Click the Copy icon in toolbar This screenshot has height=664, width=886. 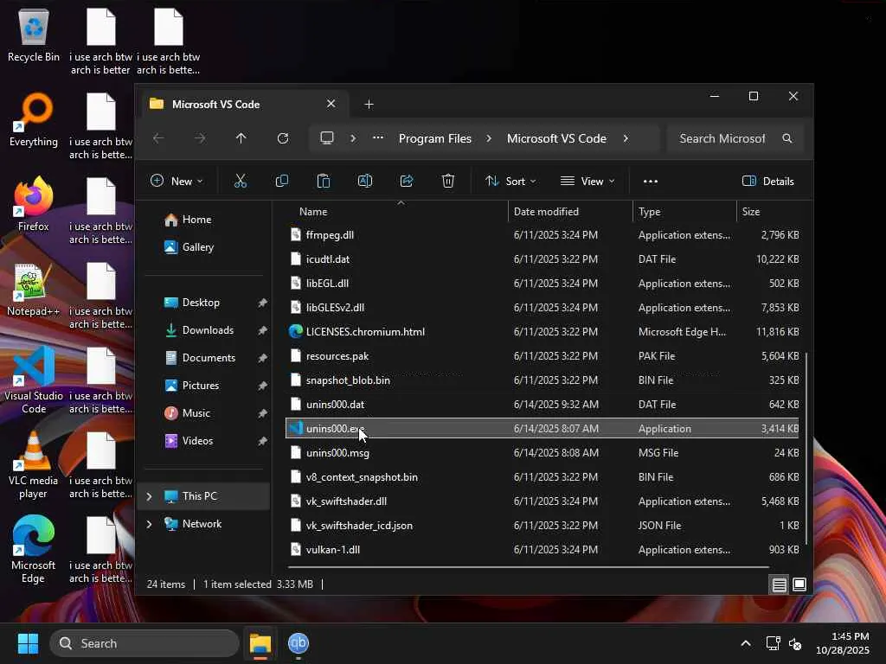coord(281,182)
